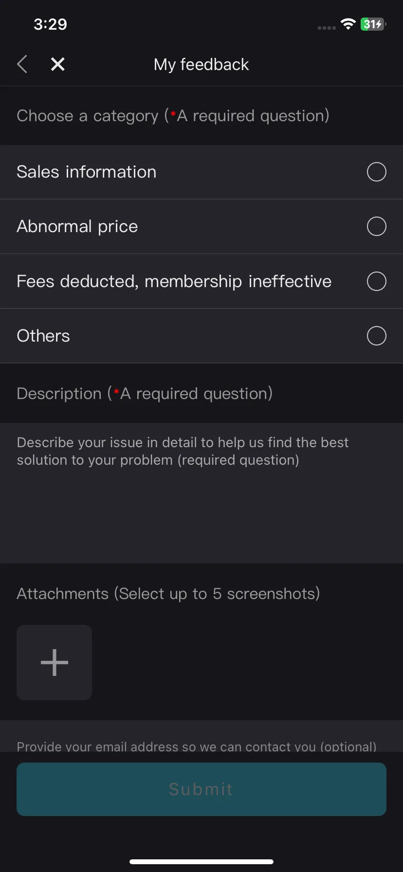Tap the Wi-Fi status icon
The width and height of the screenshot is (403, 872).
pos(348,24)
